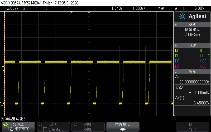Open the 通道 panel header
211x132 pixels.
(x=192, y=45)
